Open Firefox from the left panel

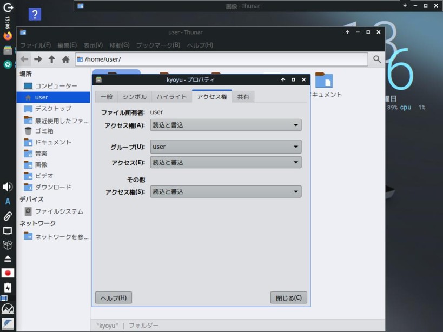point(8,36)
